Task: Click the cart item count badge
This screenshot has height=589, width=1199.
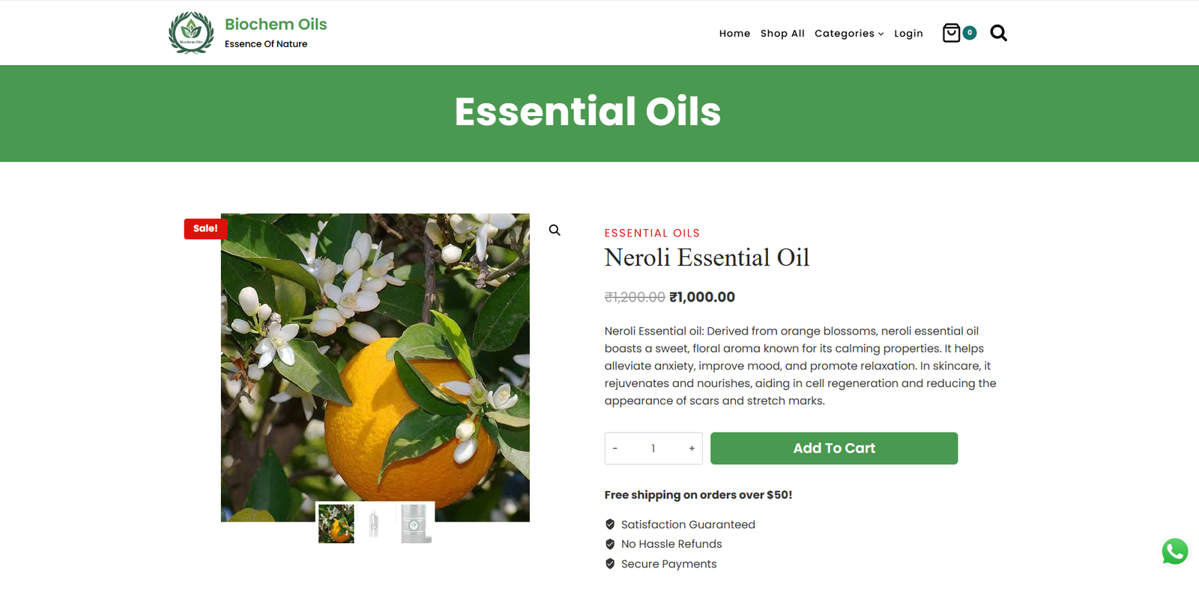Action: [970, 32]
